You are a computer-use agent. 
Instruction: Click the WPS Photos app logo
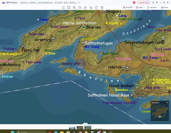(3, 2)
